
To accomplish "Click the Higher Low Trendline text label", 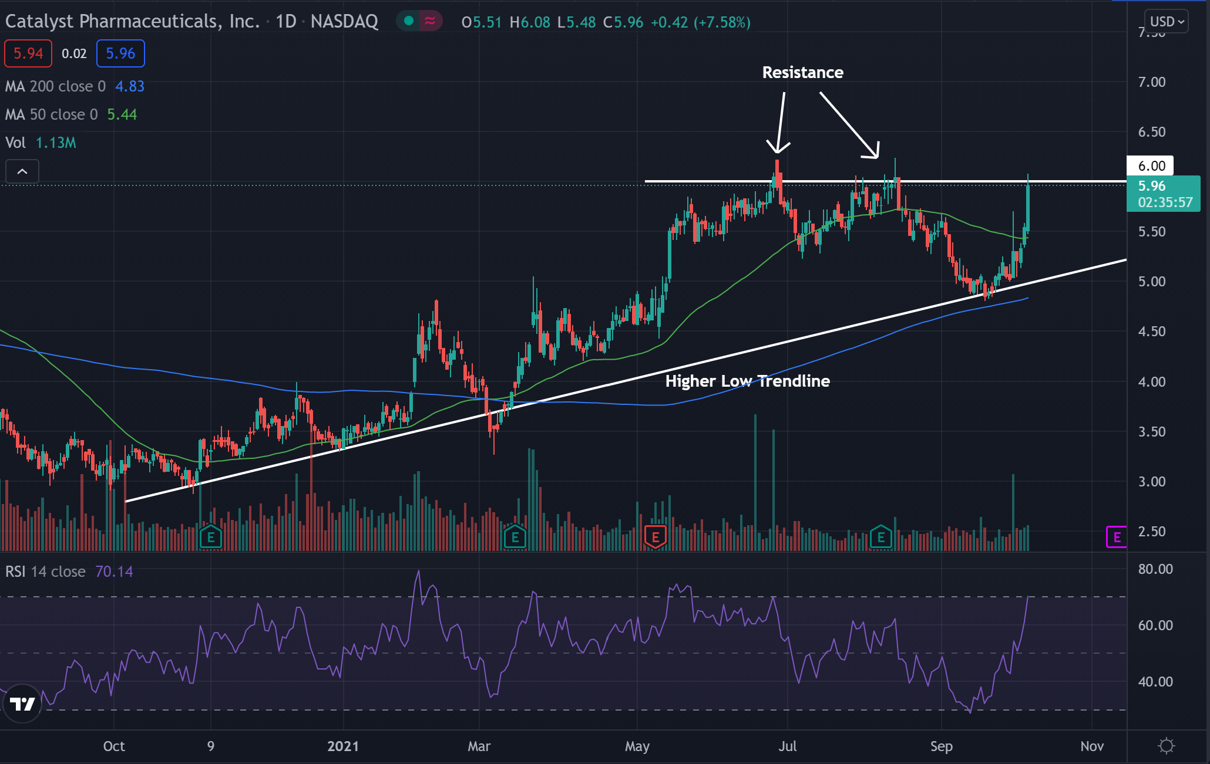I will pyautogui.click(x=747, y=381).
